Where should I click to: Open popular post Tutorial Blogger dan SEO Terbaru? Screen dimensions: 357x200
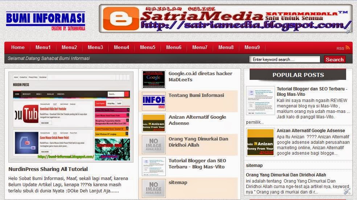coord(312,91)
